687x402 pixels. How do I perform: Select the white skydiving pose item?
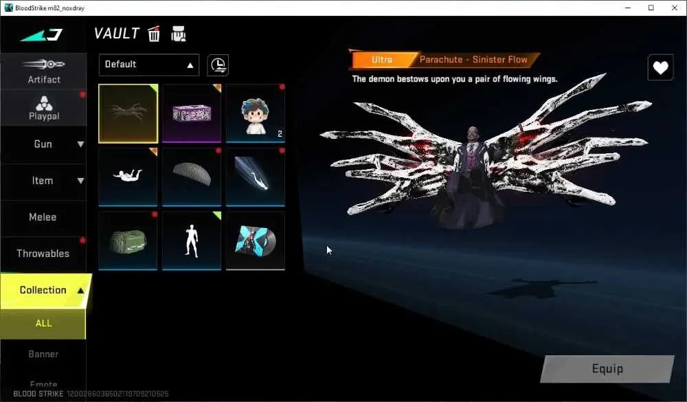tap(128, 177)
